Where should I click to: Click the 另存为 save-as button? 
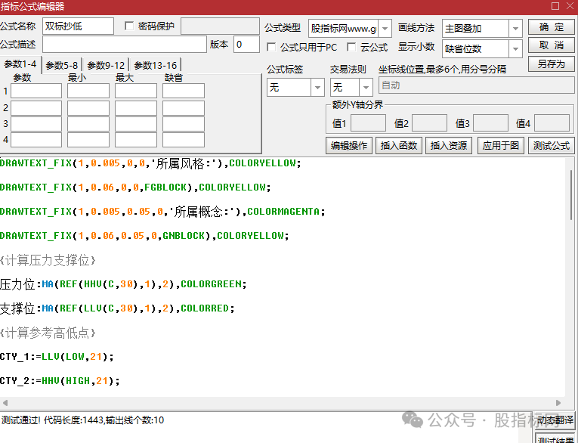coord(551,64)
